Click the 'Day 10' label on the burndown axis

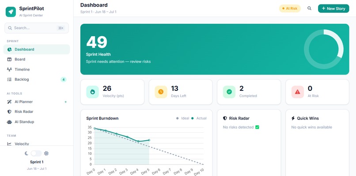pos(199,172)
